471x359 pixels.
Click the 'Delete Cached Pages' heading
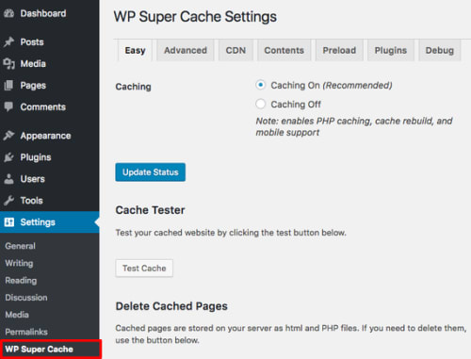171,306
